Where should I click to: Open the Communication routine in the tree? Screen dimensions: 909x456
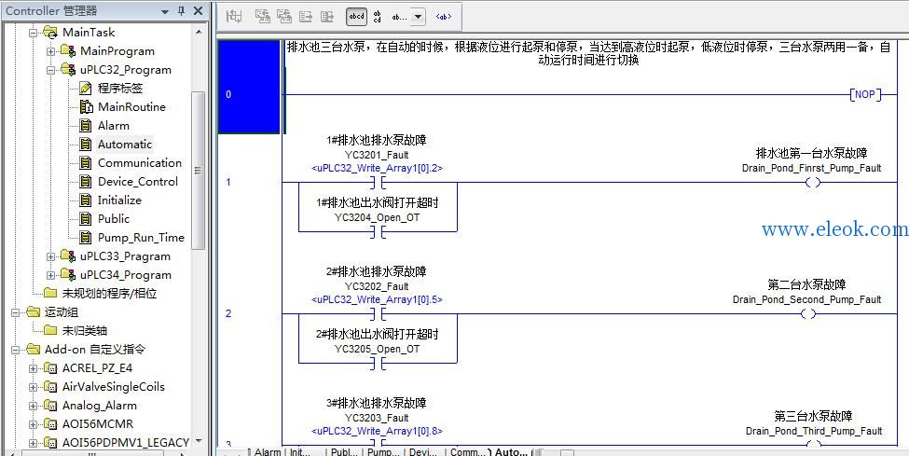coord(140,163)
